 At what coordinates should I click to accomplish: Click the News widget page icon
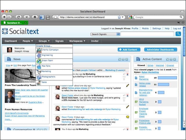9,59
